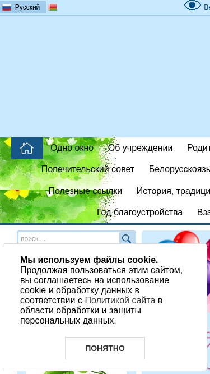The height and width of the screenshot is (374, 210).
Task: Select the Русский language label
Action: [x=27, y=7]
